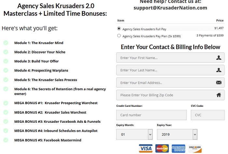Open the Expiry Year dropdown

tap(177, 134)
